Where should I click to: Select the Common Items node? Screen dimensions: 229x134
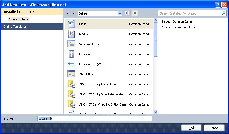pos(19,19)
